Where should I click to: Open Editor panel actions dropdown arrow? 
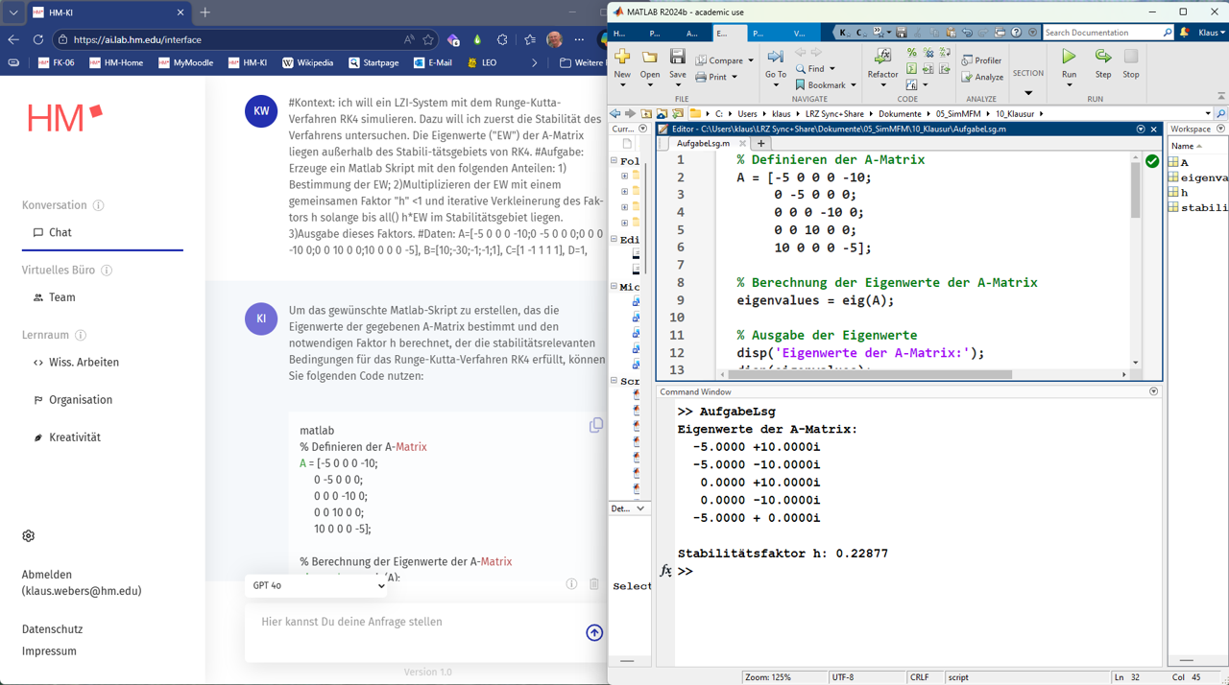click(1141, 129)
